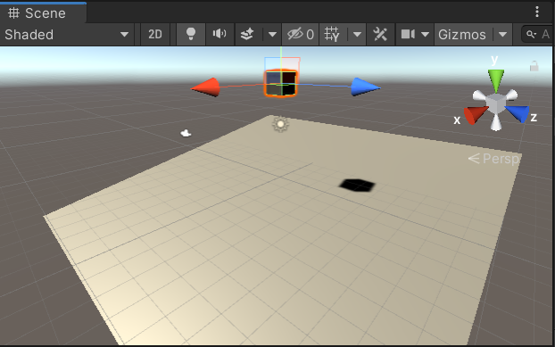Toggle scene lighting lightbulb icon
Screen dimensions: 555x347
tap(191, 35)
